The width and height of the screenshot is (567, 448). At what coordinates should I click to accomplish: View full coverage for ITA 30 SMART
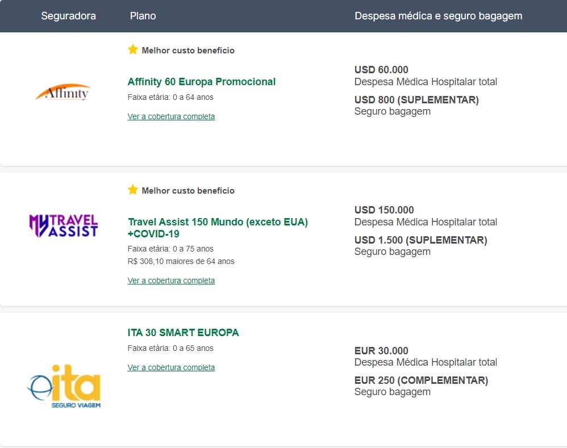pyautogui.click(x=171, y=367)
